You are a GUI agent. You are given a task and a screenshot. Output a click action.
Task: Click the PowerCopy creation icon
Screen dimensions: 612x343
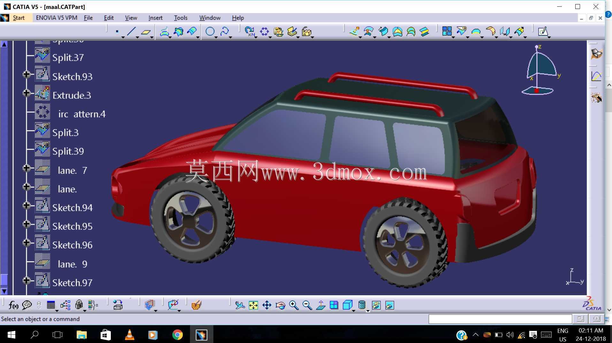coord(292,31)
